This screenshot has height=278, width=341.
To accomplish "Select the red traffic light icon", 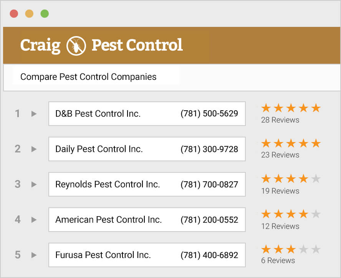I will tap(14, 13).
